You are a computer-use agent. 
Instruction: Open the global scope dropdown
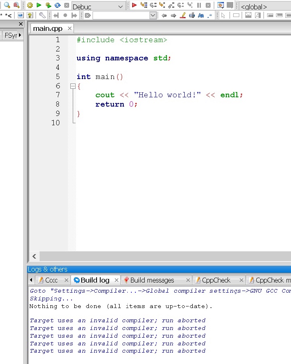pos(265,6)
